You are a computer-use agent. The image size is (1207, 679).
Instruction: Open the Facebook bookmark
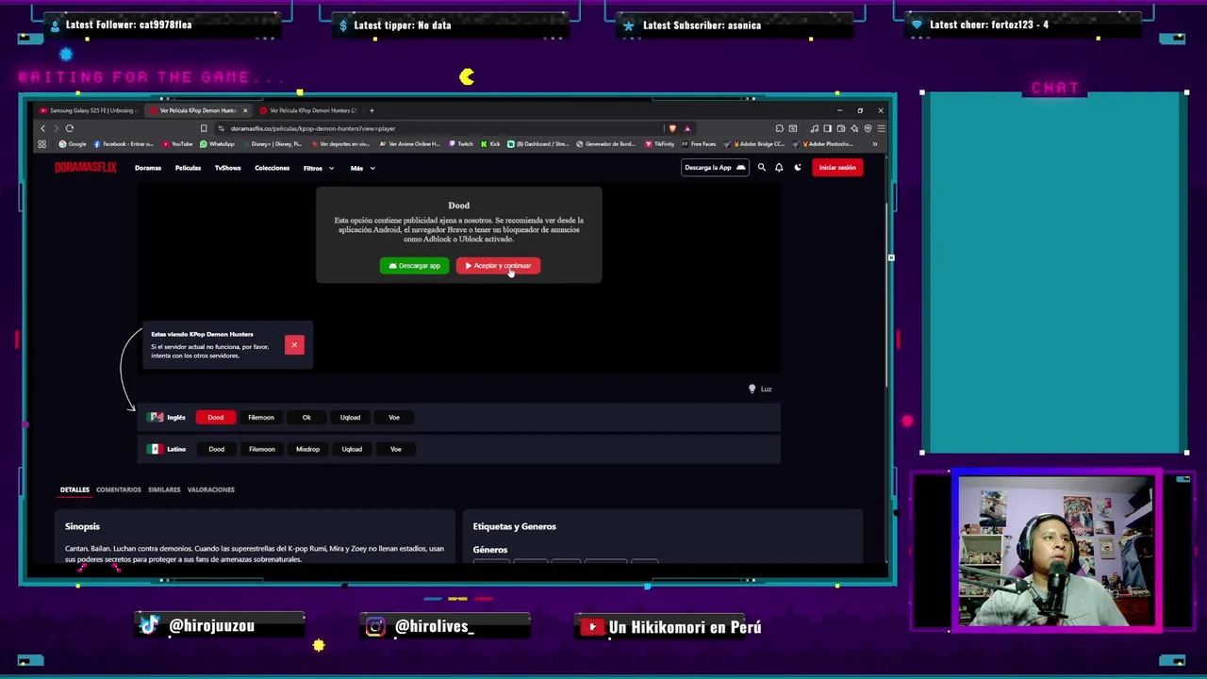pyautogui.click(x=124, y=144)
